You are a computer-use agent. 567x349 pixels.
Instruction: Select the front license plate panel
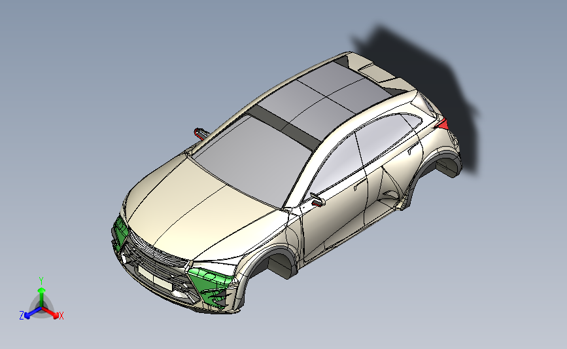click(154, 277)
